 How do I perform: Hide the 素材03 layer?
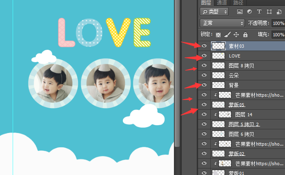tap(204, 46)
